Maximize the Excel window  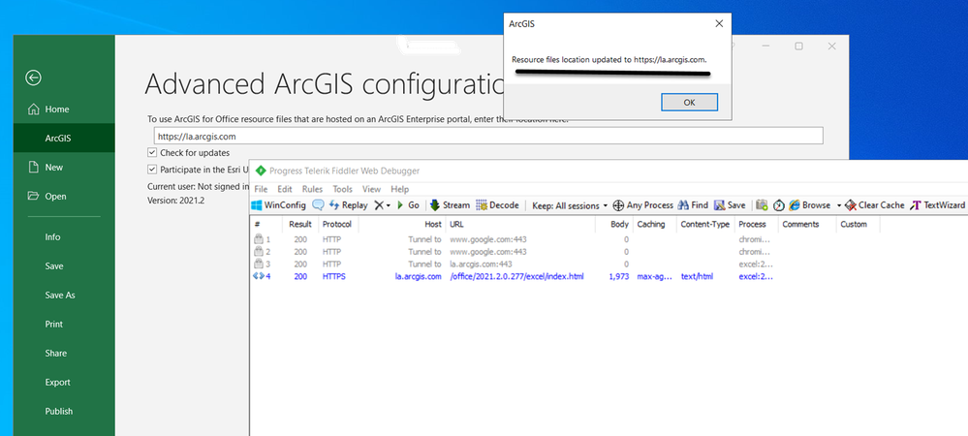click(x=798, y=47)
